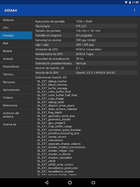Select the Densidad de píxeles row

(x=86, y=40)
